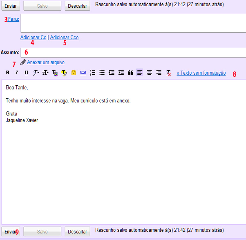Click Anexar um arquivo link
Screen dimensions: 246x240
[x=46, y=62]
